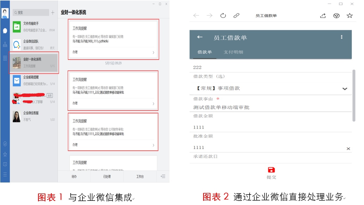Open the three-dot menu in 员工借款单 header

(341, 37)
